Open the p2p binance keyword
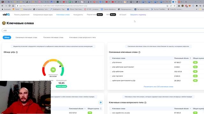Viewport: 204px width, 114px height. click(117, 62)
